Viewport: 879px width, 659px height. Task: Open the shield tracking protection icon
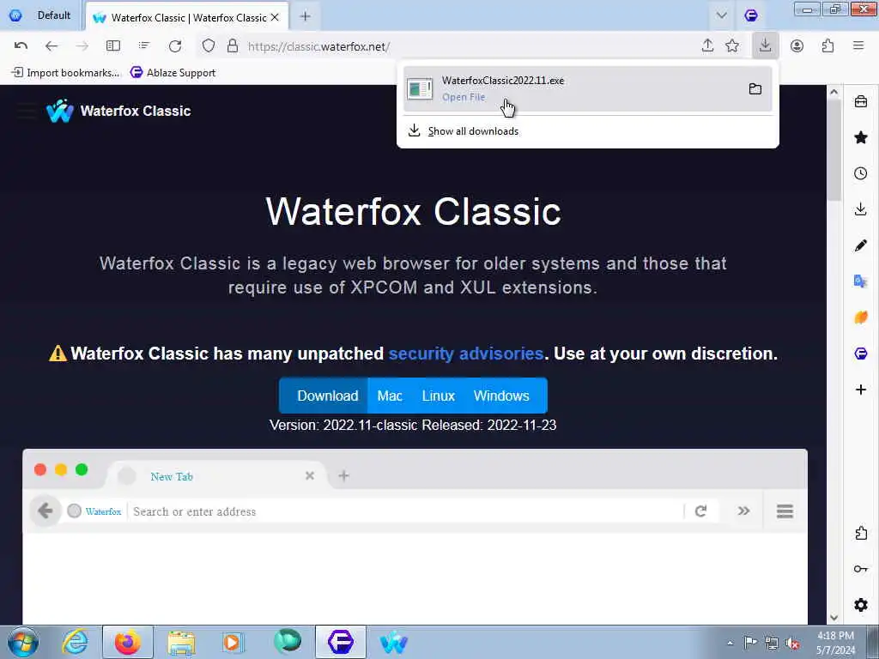pyautogui.click(x=209, y=46)
